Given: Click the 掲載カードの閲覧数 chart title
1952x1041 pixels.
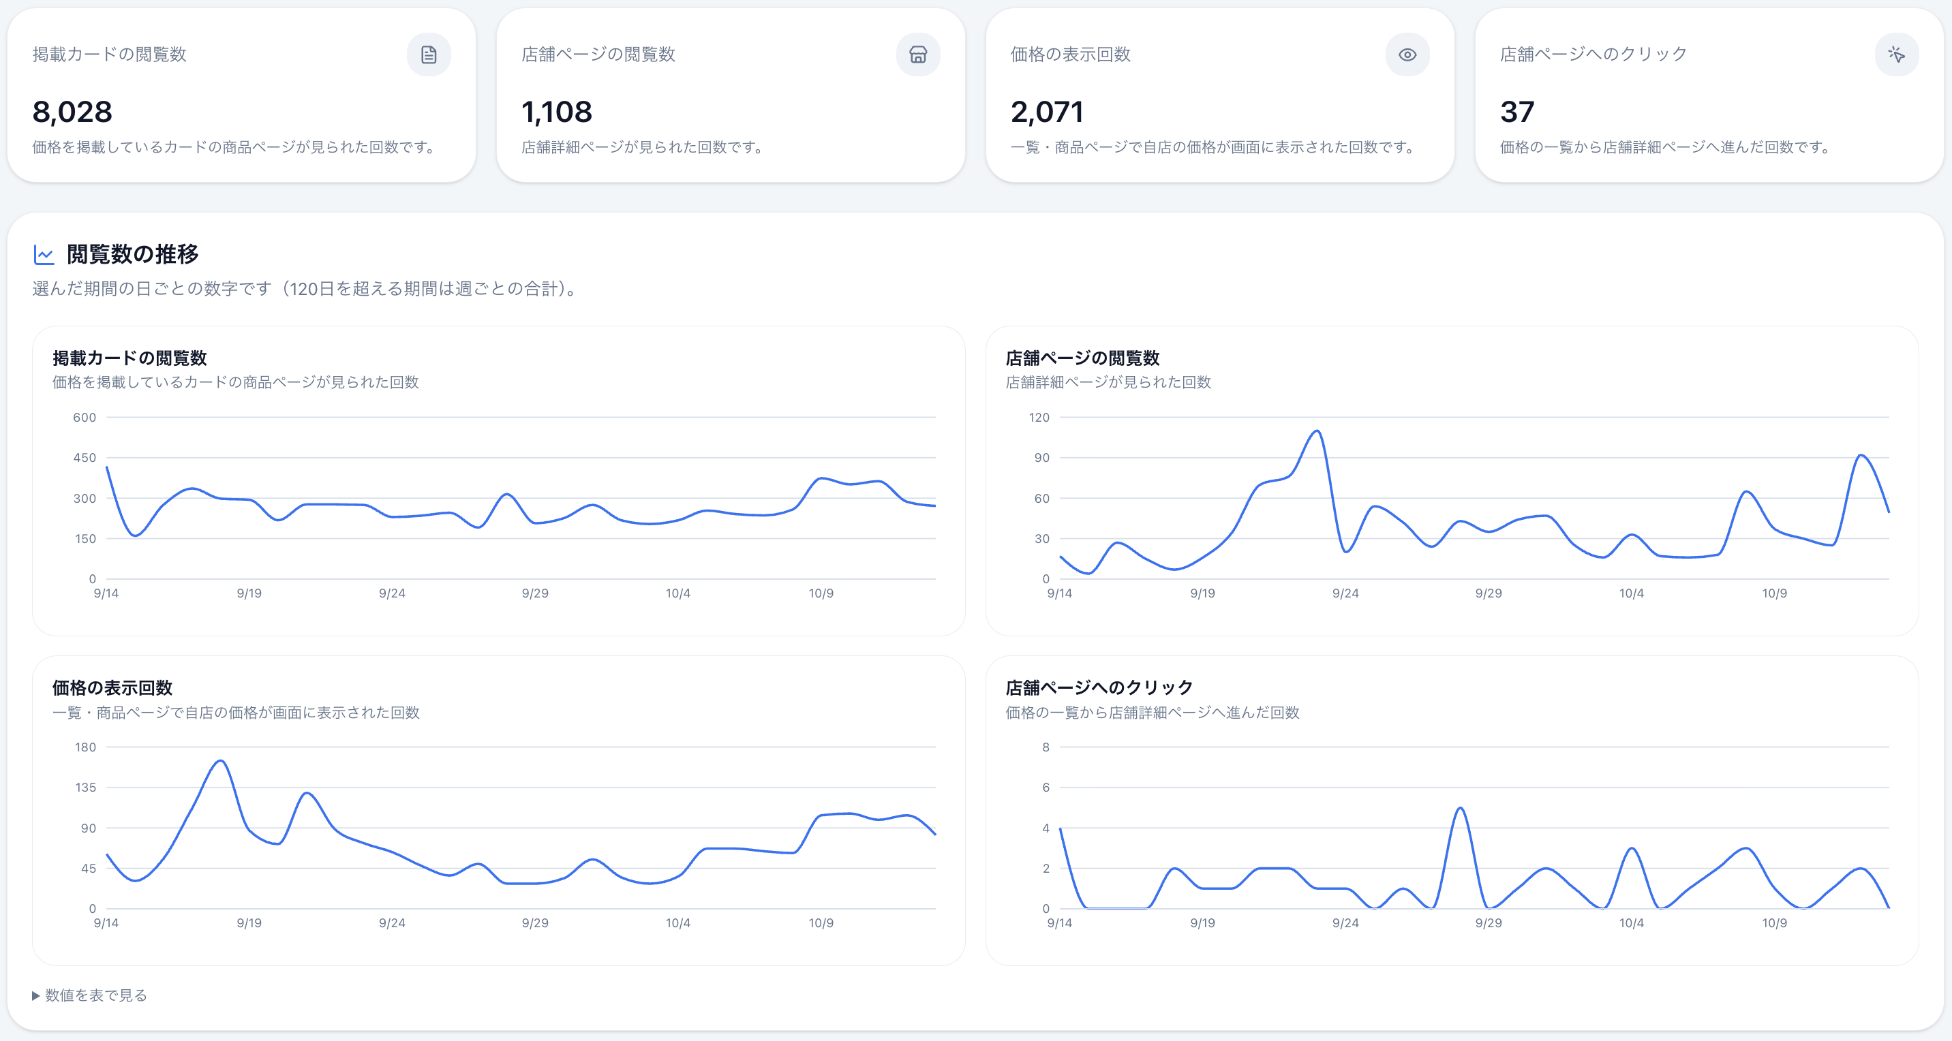Looking at the screenshot, I should (129, 358).
